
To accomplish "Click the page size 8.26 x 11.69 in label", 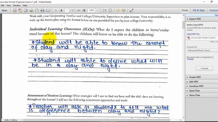I will pos(11,120).
